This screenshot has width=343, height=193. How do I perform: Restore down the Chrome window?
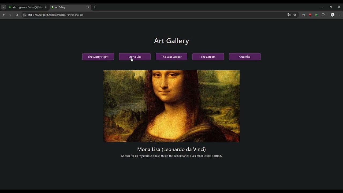pos(331,7)
